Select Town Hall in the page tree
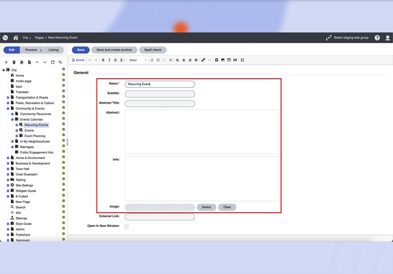This screenshot has height=274, width=393. 22,169
